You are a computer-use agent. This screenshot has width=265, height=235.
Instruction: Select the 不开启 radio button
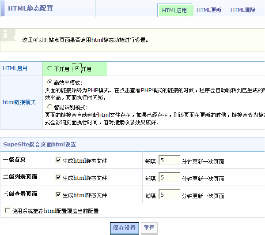pyautogui.click(x=49, y=69)
